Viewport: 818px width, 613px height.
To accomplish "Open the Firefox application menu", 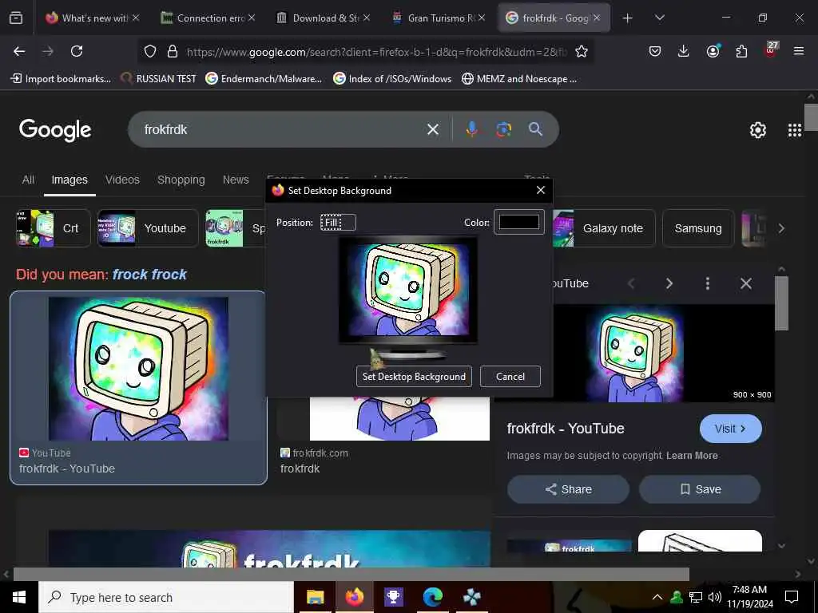I will point(799,51).
